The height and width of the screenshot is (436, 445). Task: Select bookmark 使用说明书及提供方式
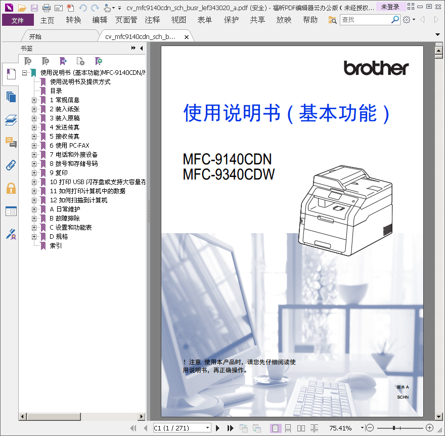80,82
